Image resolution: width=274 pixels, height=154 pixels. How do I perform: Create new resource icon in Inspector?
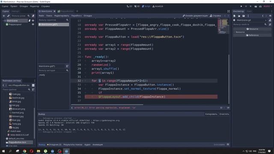pos(234,16)
